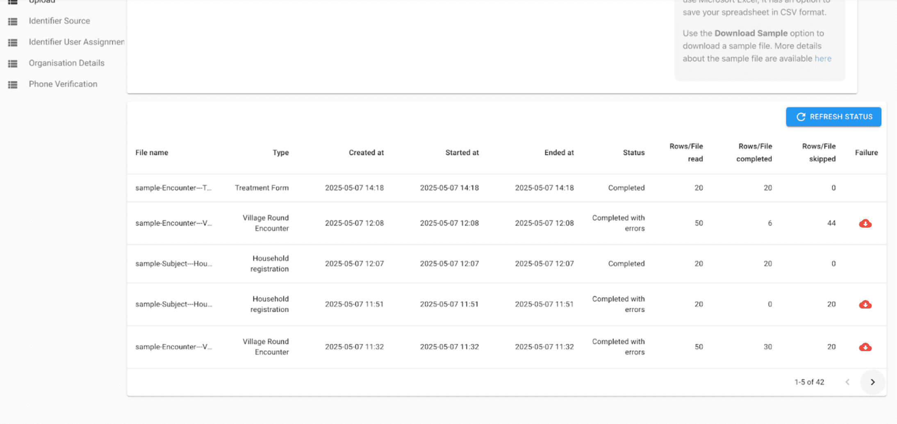897x424 pixels.
Task: Click the refresh icon in Refresh Status button
Action: 801,117
